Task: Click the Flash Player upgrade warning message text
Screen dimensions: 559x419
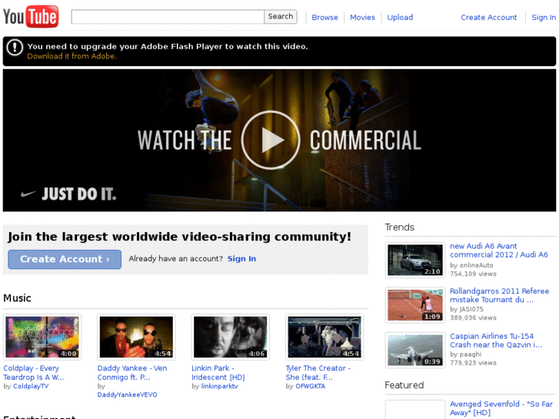Action: (x=168, y=47)
